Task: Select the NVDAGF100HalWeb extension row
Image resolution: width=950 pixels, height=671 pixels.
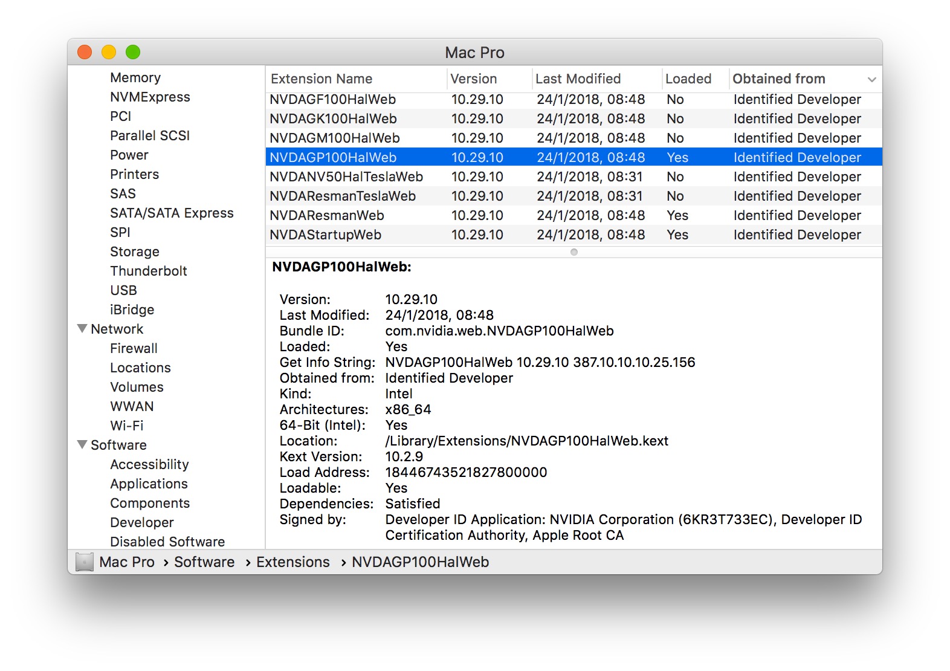Action: point(574,99)
